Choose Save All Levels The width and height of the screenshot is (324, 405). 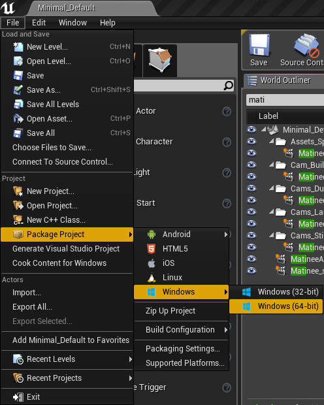coord(67,105)
